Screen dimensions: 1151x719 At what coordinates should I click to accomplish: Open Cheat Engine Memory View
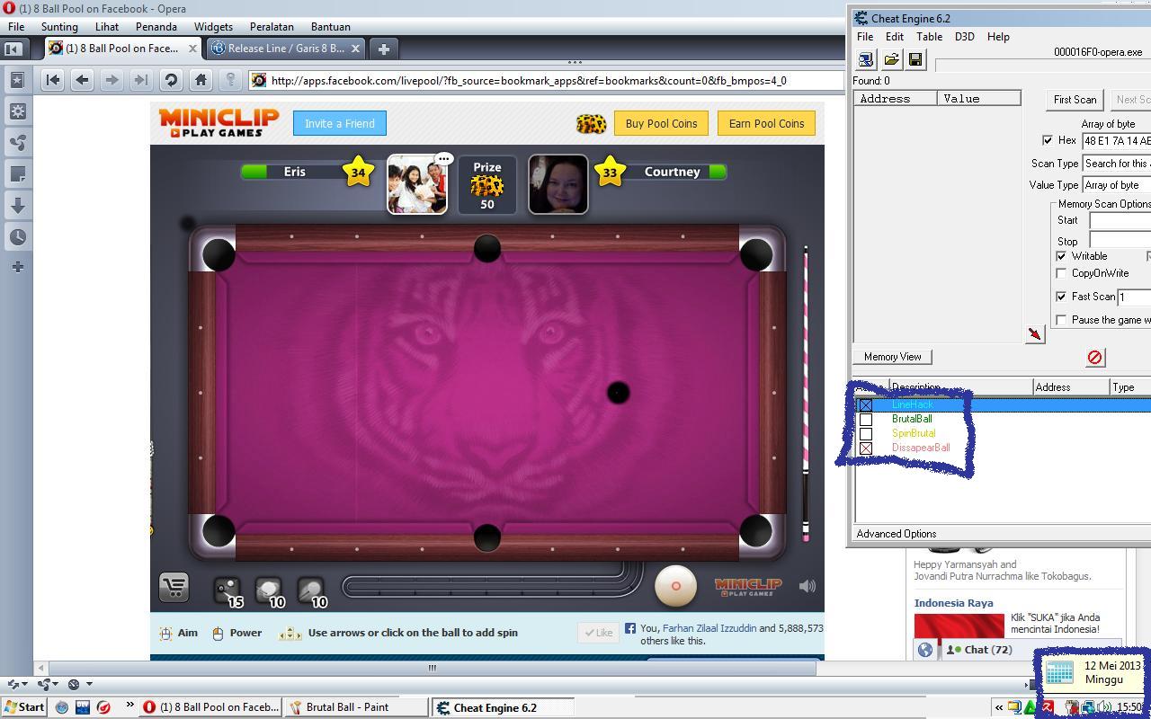click(892, 357)
